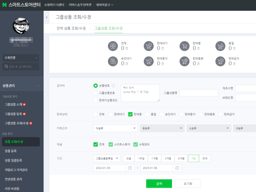
Task: Open 상품 등록 in the sidebar
Action: coord(11,151)
